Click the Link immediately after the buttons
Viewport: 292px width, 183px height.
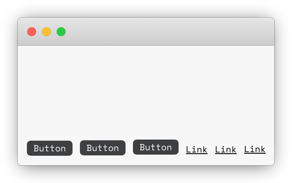(x=197, y=149)
